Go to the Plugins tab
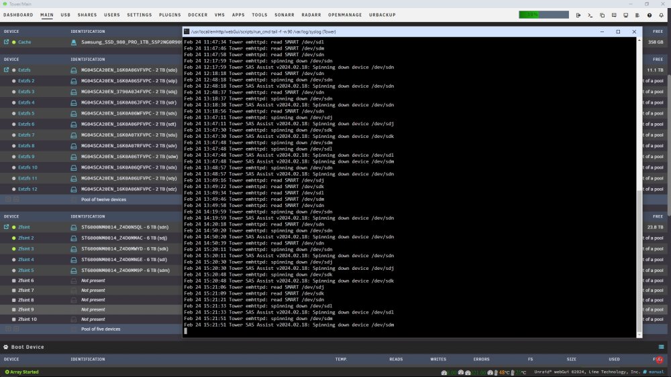This screenshot has width=671, height=377. 170,15
